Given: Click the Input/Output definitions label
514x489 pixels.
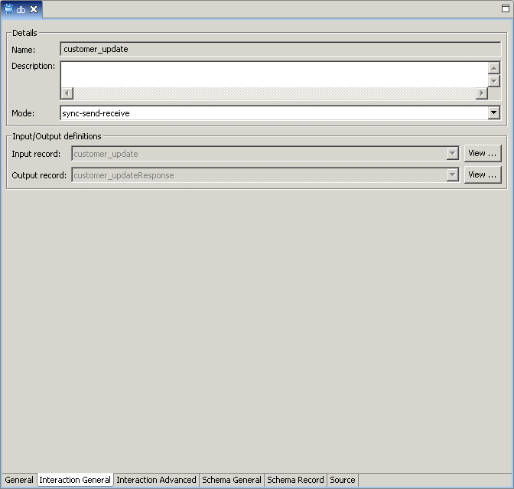Looking at the screenshot, I should 57,136.
